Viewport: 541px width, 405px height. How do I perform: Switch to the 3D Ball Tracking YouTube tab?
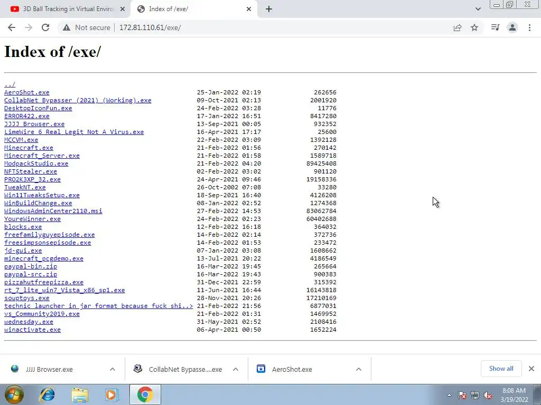(x=64, y=9)
